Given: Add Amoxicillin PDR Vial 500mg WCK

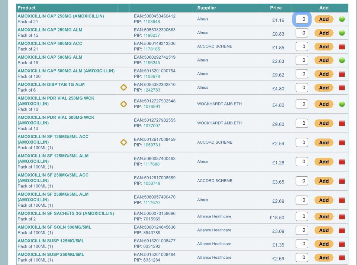Looking at the screenshot, I should click(324, 124).
